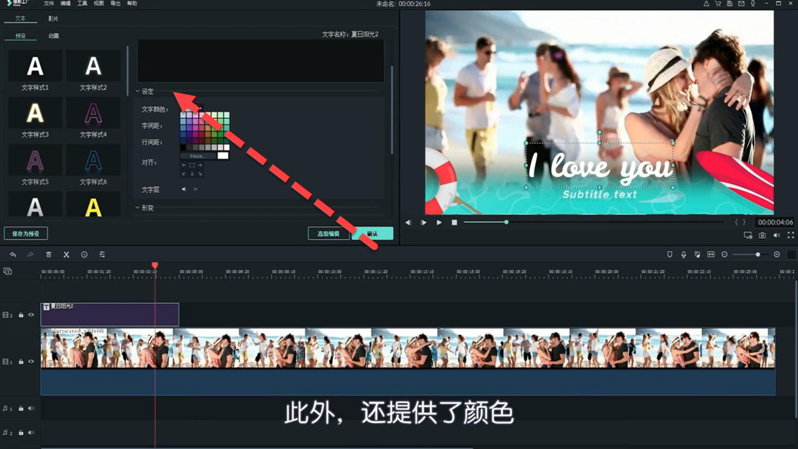Viewport: 798px width, 449px height.
Task: Split clip with the scissors icon
Action: [x=66, y=254]
